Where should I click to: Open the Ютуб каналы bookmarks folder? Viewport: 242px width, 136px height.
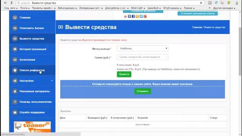click(x=172, y=8)
